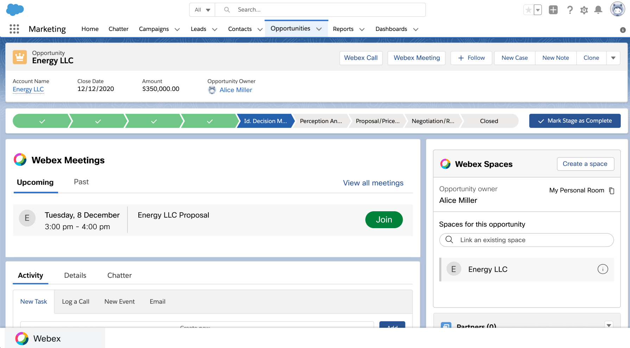Image resolution: width=630 pixels, height=348 pixels.
Task: Switch to Past meetings tab
Action: [81, 182]
